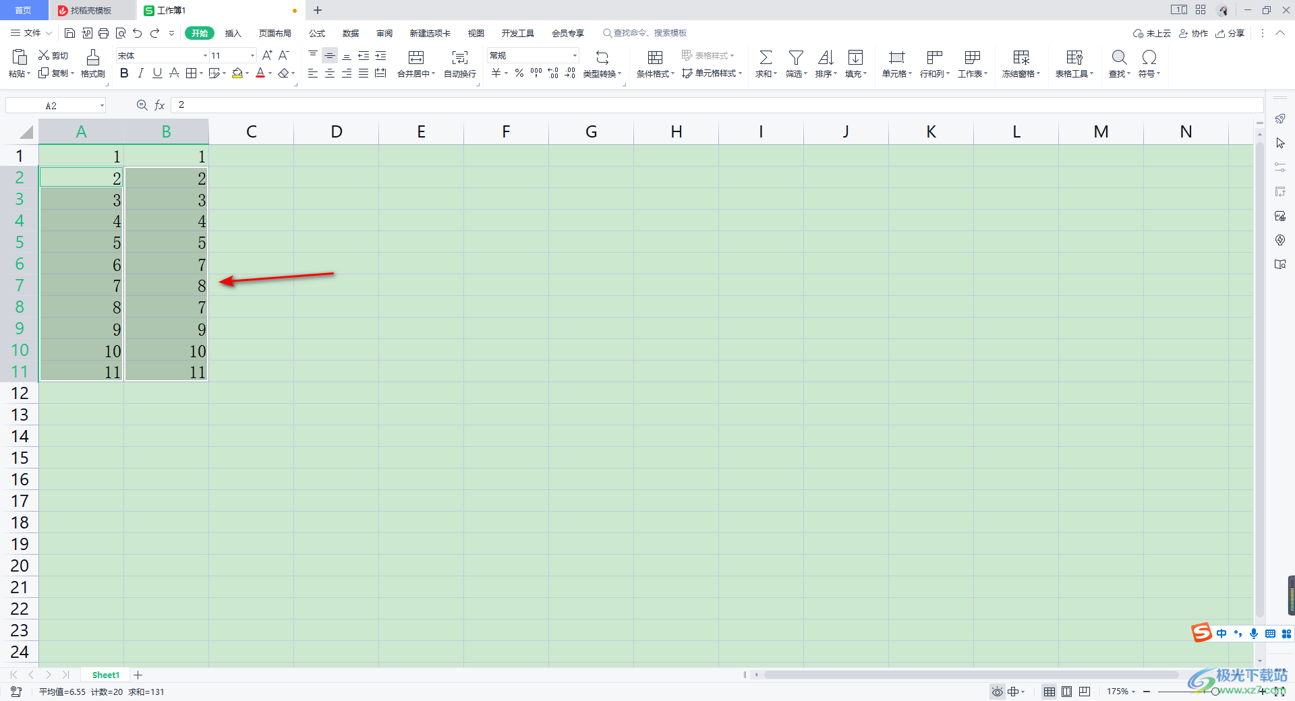Image resolution: width=1295 pixels, height=701 pixels.
Task: Expand the font name dropdown 宋体
Action: pos(205,55)
